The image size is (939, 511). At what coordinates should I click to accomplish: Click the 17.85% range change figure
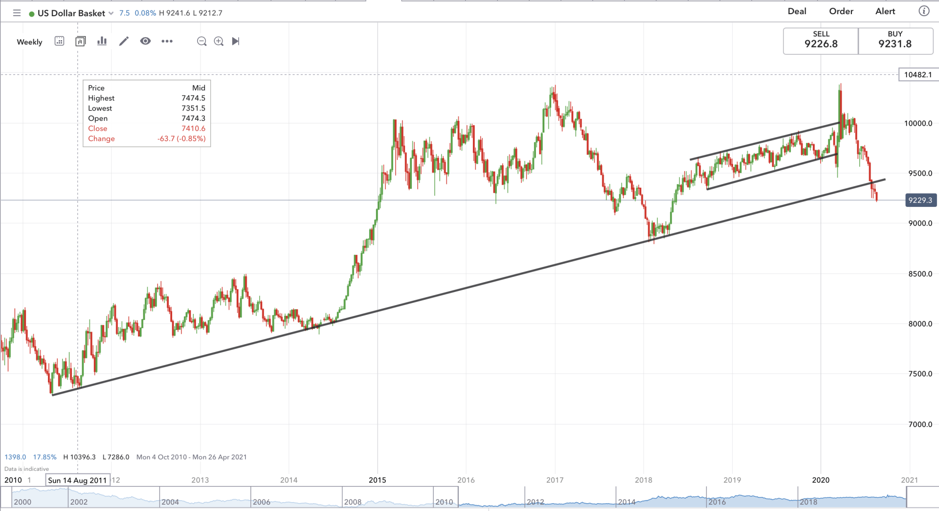click(x=45, y=457)
